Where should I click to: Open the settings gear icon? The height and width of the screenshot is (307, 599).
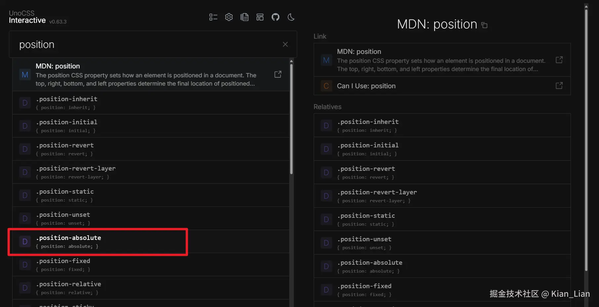229,17
